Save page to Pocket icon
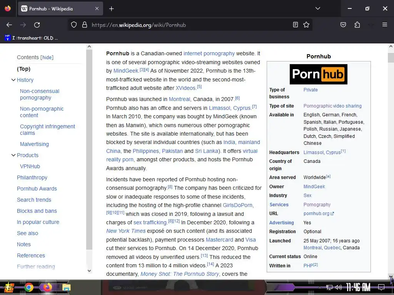 [x=343, y=25]
